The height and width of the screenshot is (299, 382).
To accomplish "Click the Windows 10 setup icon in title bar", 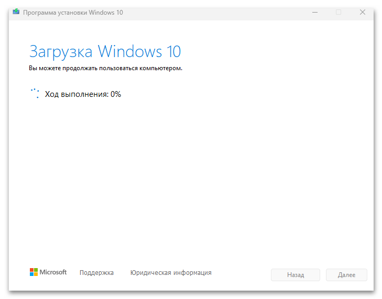I will click(x=16, y=12).
